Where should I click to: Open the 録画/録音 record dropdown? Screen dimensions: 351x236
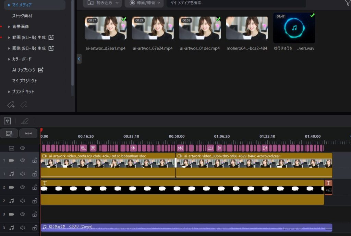[x=144, y=3]
